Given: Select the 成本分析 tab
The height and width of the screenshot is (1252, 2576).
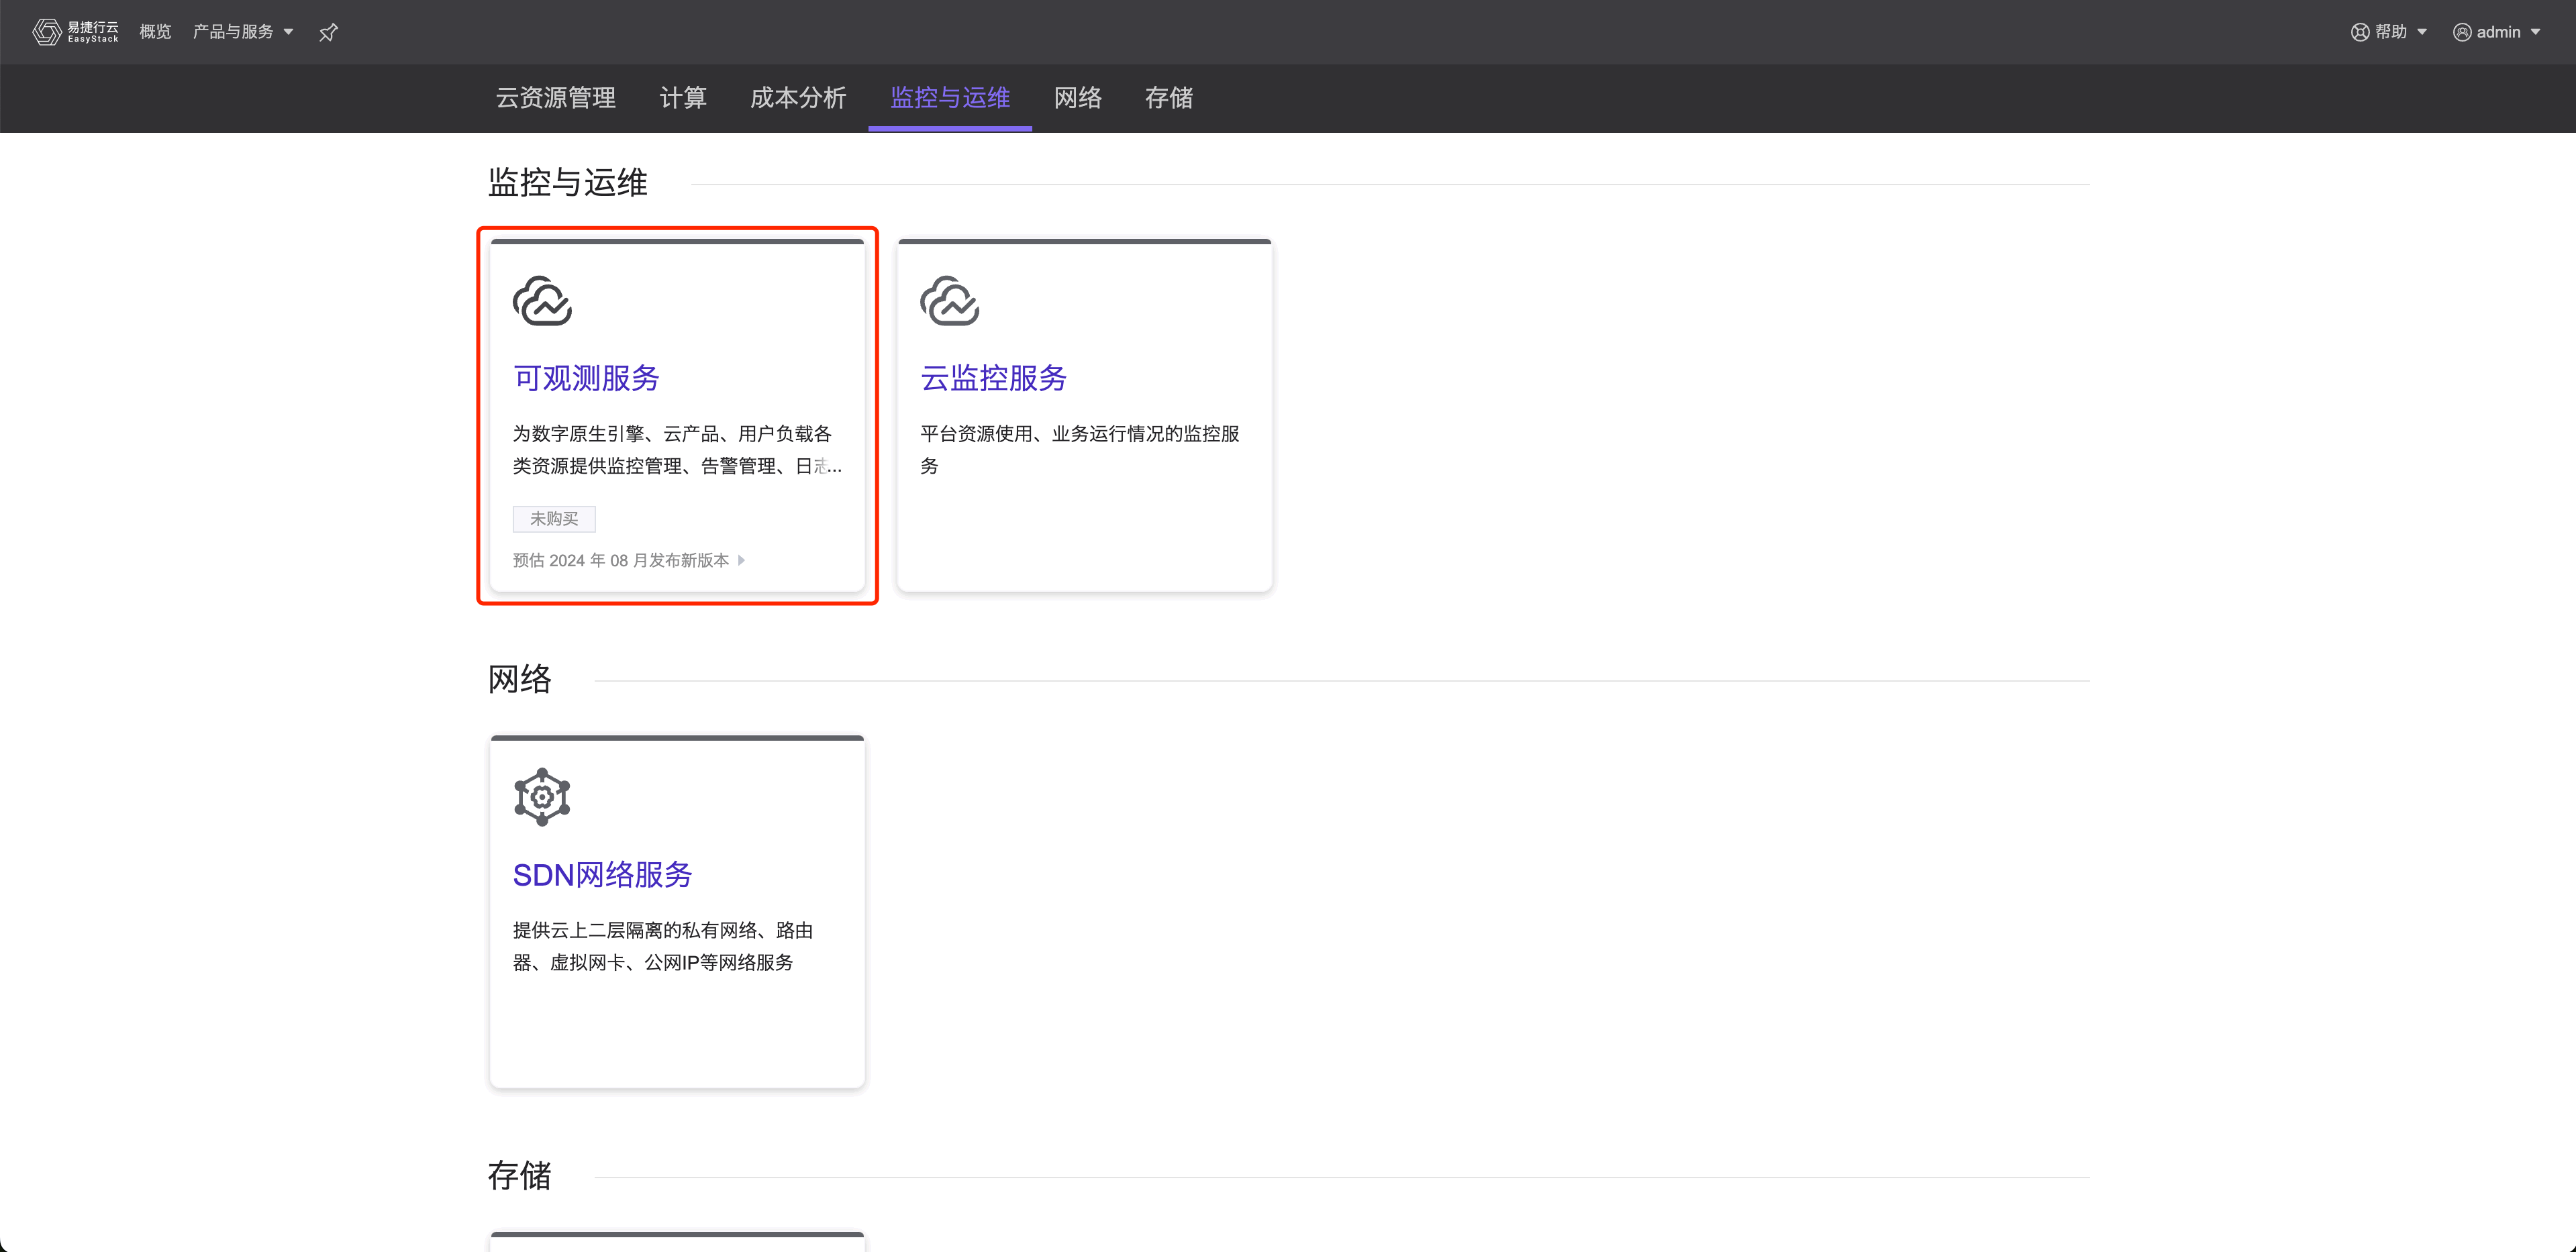Looking at the screenshot, I should tap(798, 98).
